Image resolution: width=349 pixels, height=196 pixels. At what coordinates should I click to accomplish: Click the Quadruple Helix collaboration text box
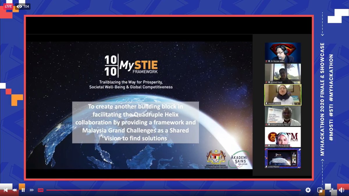coord(136,122)
